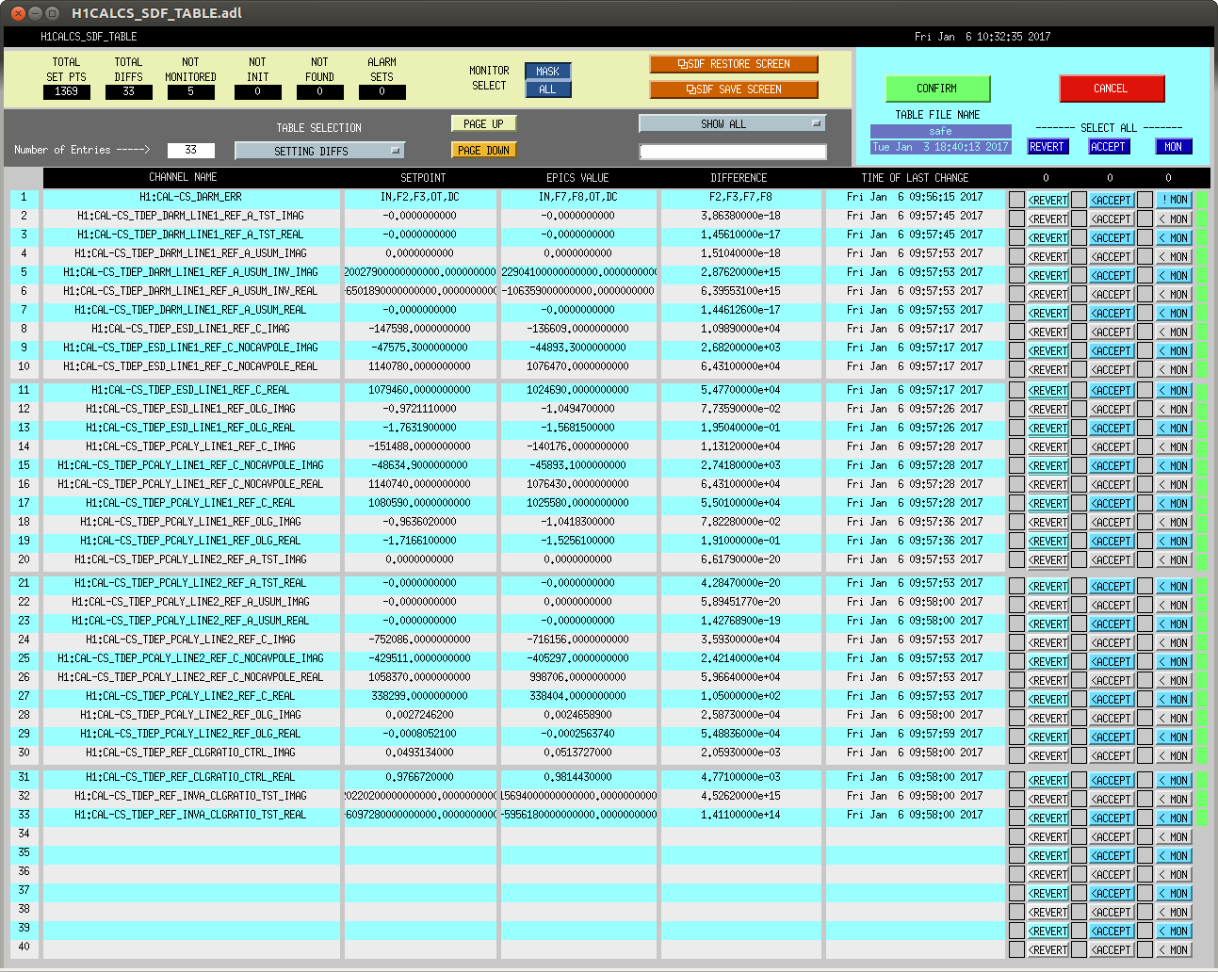Click the <REVERT button in row 1
Viewport: 1218px width, 972px height.
tap(1047, 200)
